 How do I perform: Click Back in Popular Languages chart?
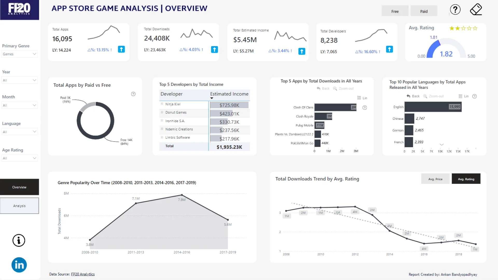(413, 96)
